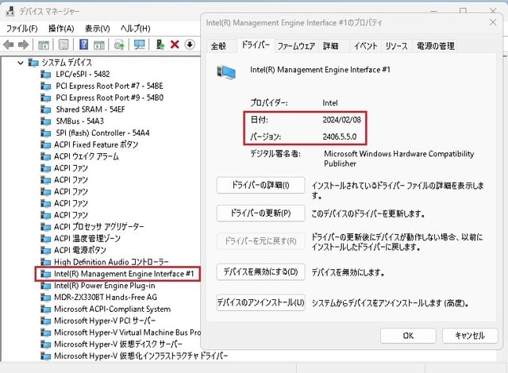The image size is (508, 373).
Task: Select Intel(R) Power Engine Plug-in
Action: [x=104, y=286]
